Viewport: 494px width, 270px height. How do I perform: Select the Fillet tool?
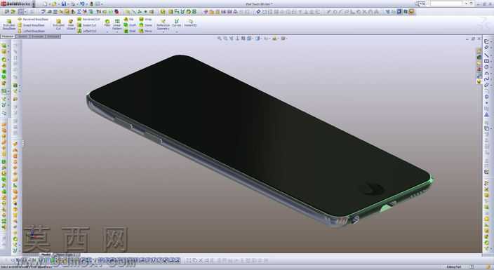(107, 23)
